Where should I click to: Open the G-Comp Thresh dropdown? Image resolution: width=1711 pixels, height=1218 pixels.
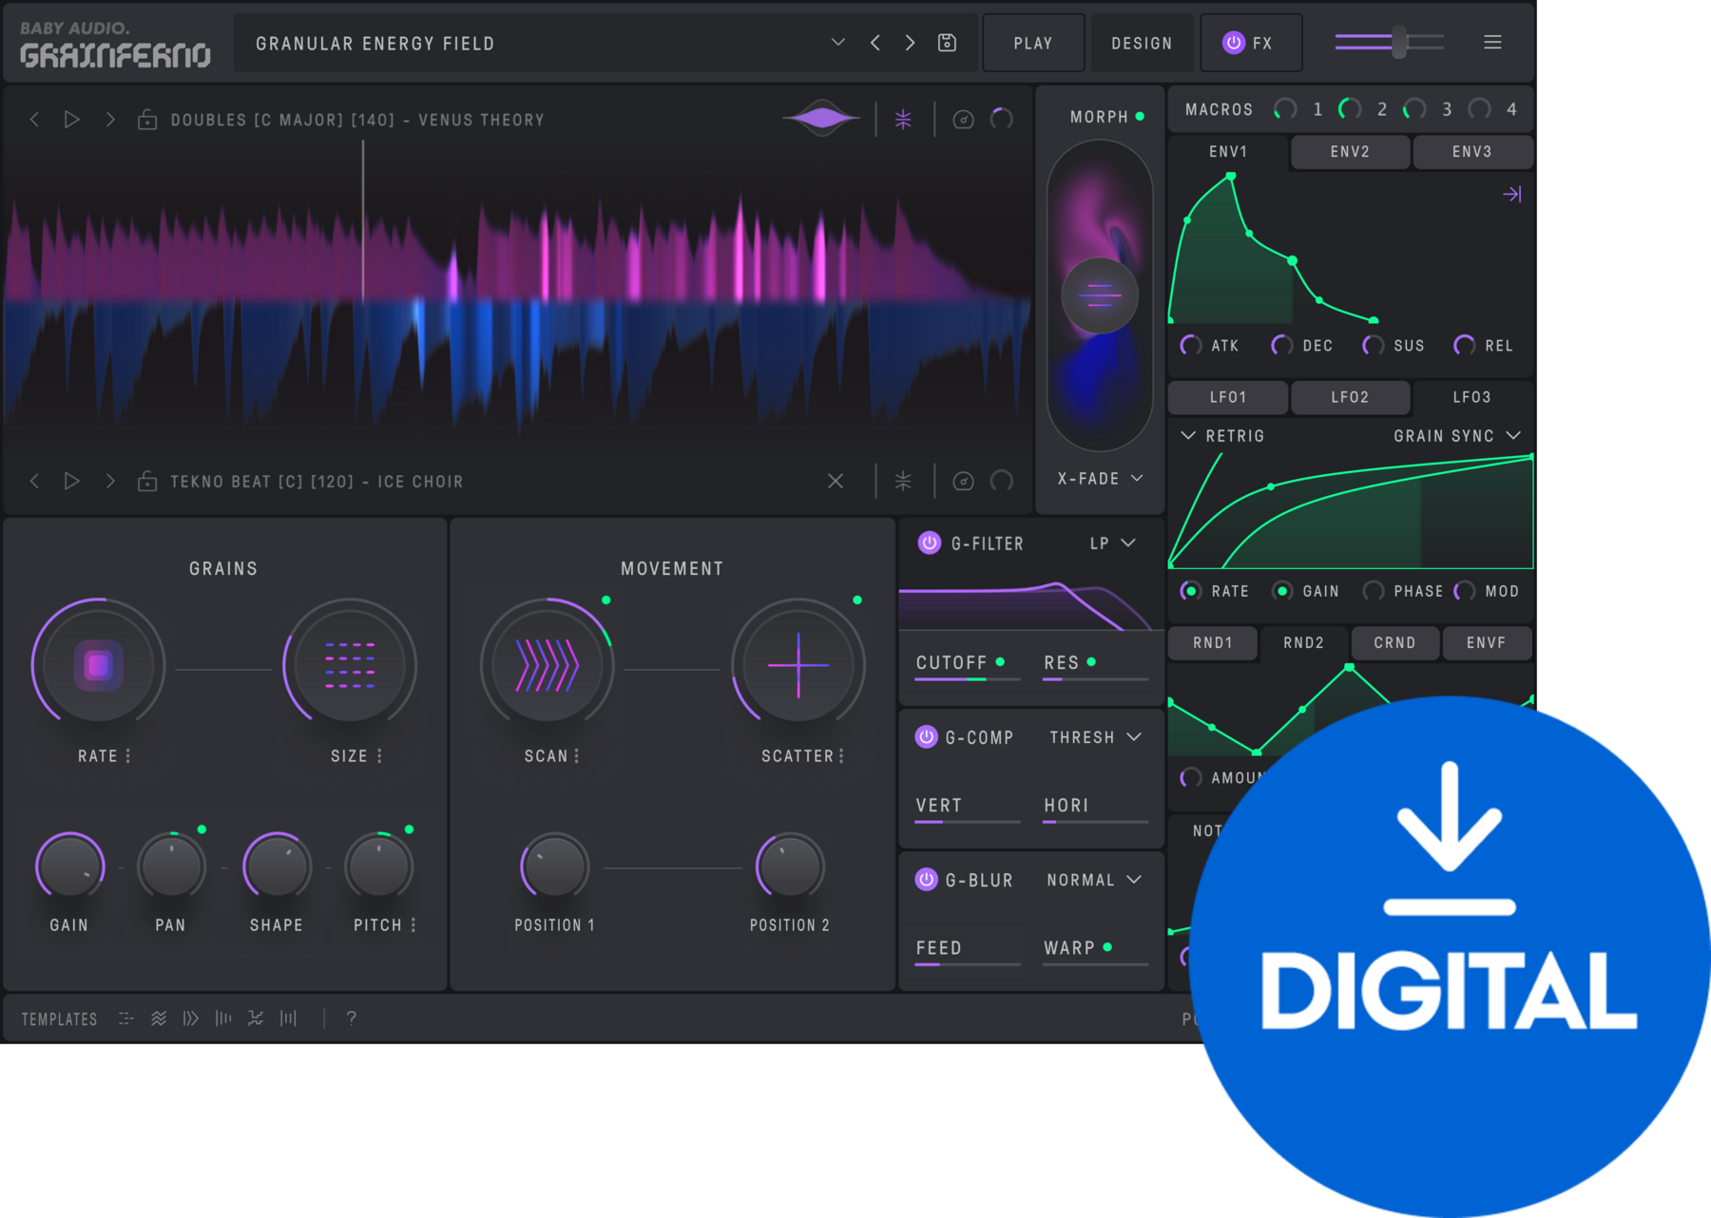pos(1095,737)
